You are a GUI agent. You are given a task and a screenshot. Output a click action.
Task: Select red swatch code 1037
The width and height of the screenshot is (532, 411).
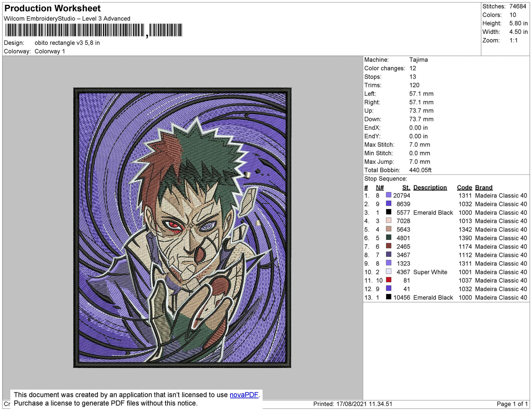[388, 280]
